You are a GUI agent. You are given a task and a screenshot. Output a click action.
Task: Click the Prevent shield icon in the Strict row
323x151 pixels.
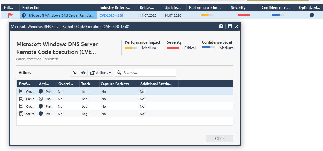click(x=41, y=114)
